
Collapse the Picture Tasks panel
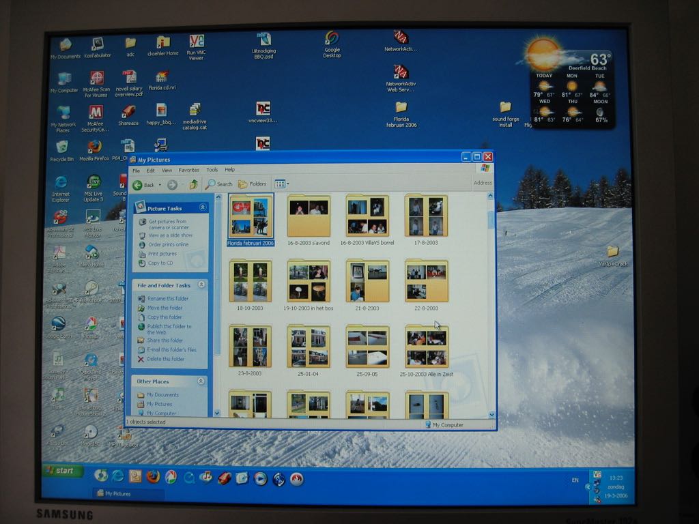tap(202, 207)
